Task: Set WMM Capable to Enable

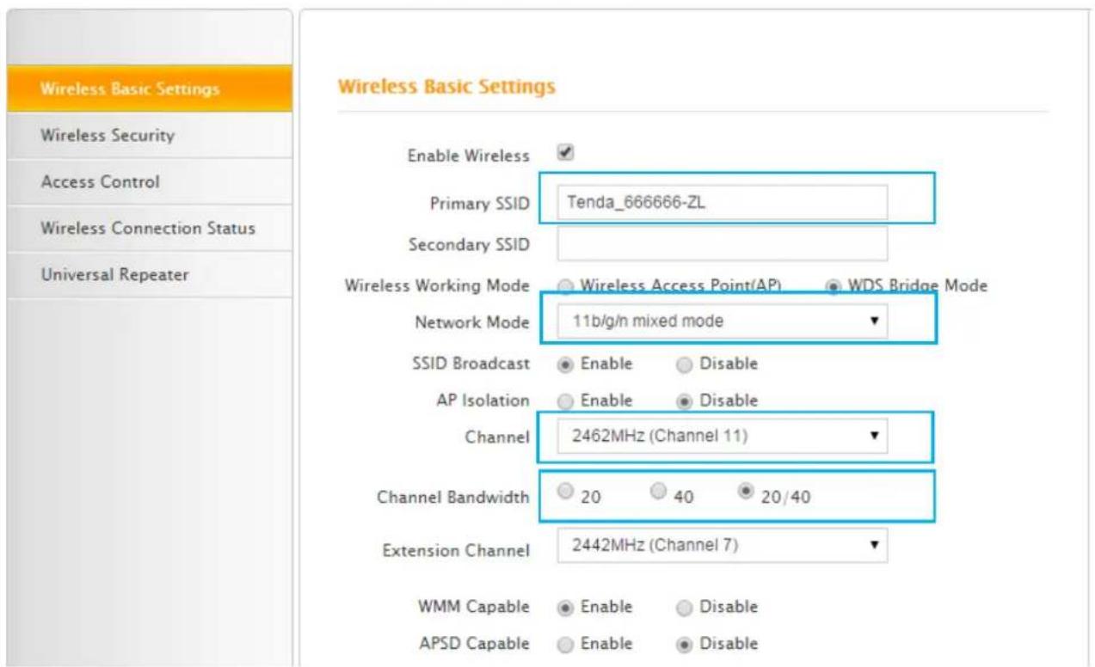Action: click(565, 607)
